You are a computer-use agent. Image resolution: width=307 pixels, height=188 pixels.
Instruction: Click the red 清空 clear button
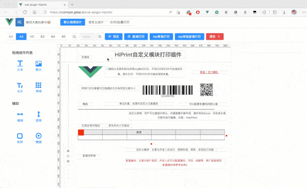coord(215,36)
